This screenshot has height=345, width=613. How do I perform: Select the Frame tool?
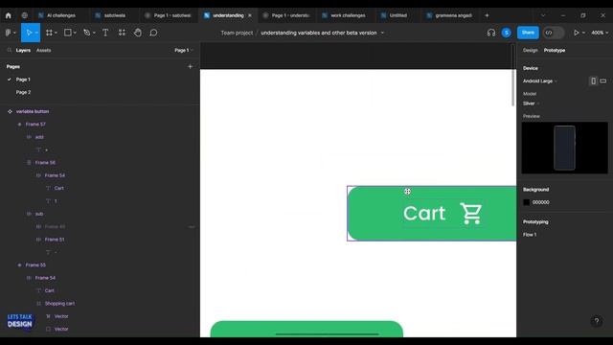(x=49, y=33)
